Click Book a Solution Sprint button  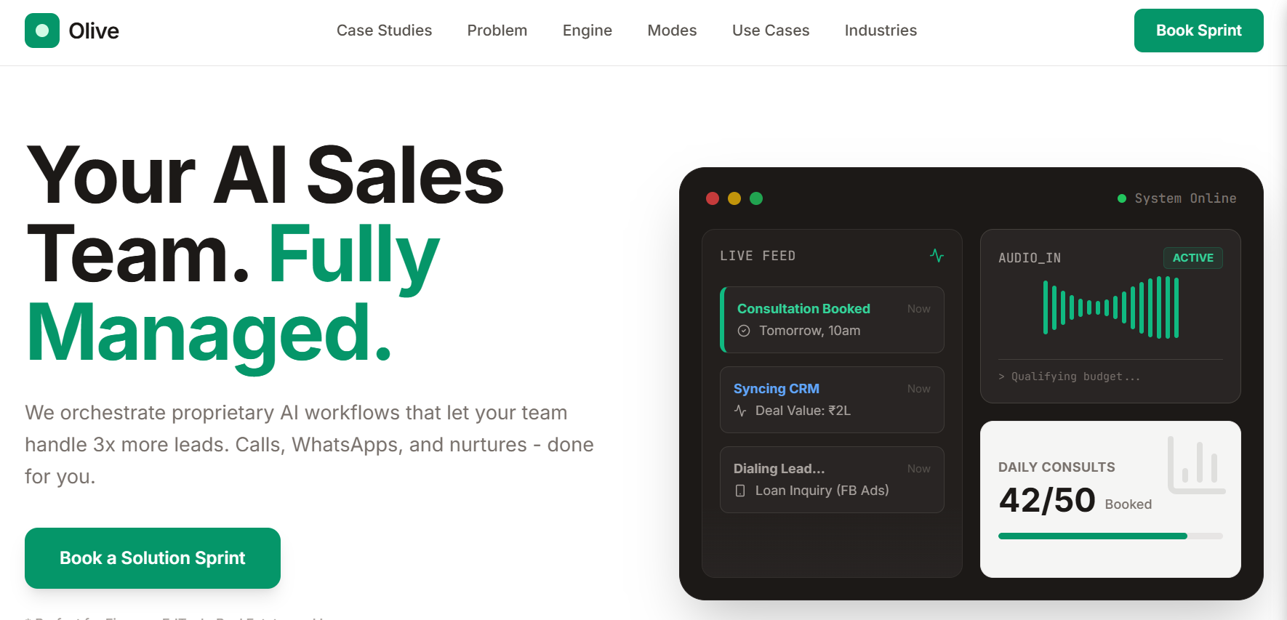click(x=153, y=558)
